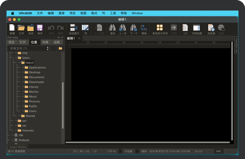Click the 查找 (Find) binoculars icon
Image resolution: width=245 pixels, height=159 pixels.
[x=112, y=28]
